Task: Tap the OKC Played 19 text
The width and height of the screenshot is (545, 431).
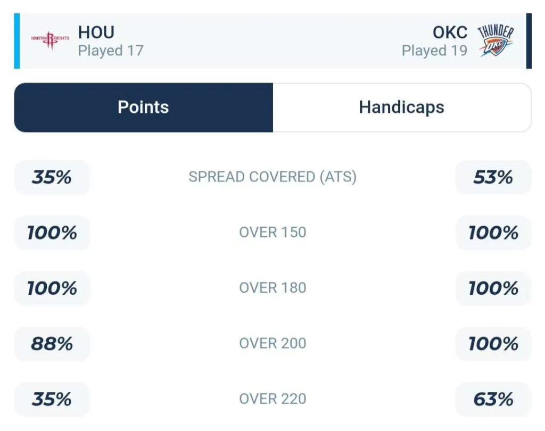Action: click(434, 51)
